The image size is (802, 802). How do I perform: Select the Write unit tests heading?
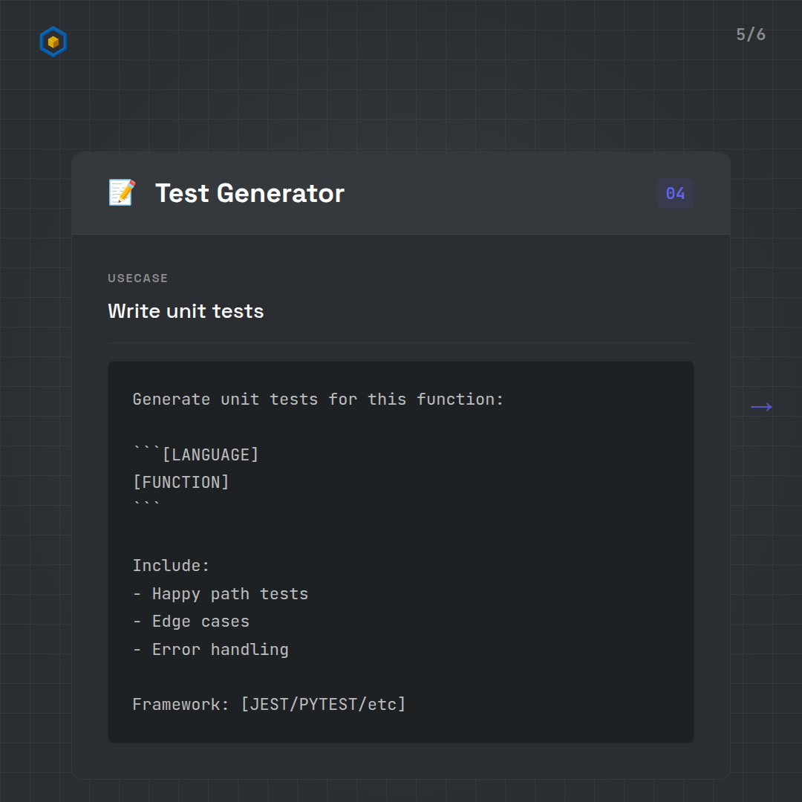point(186,311)
